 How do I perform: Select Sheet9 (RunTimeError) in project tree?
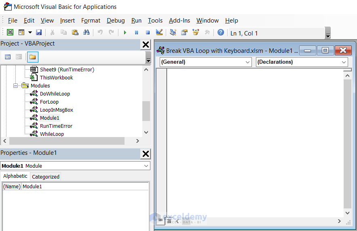[x=67, y=70]
